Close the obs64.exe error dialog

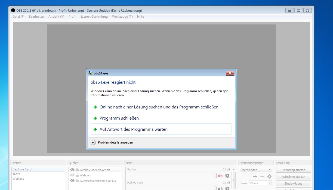[x=230, y=73]
